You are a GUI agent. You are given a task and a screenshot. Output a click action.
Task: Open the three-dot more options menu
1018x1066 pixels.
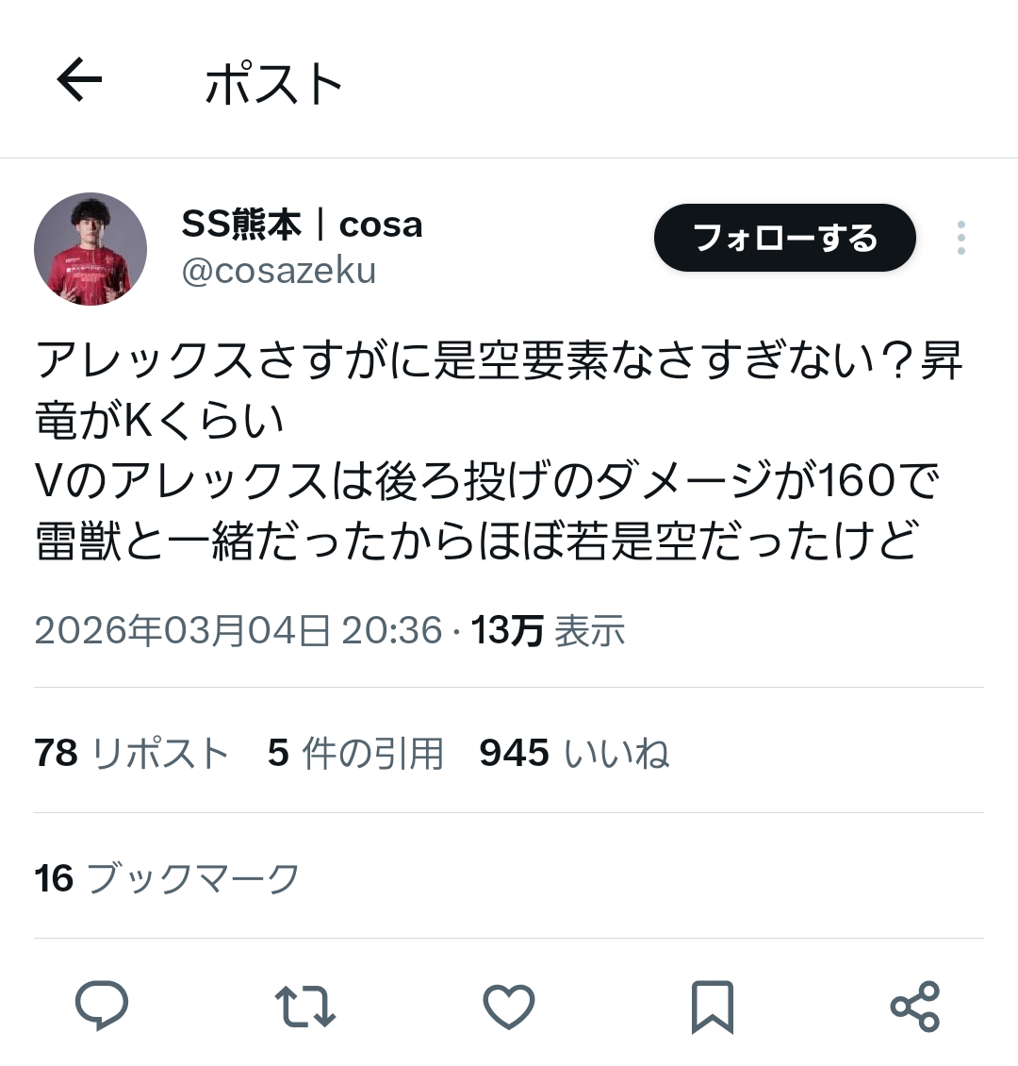click(961, 238)
